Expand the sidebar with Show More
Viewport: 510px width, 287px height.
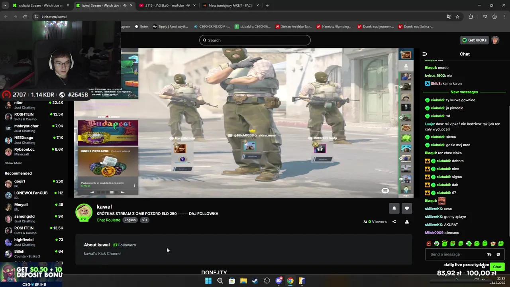coord(14,163)
